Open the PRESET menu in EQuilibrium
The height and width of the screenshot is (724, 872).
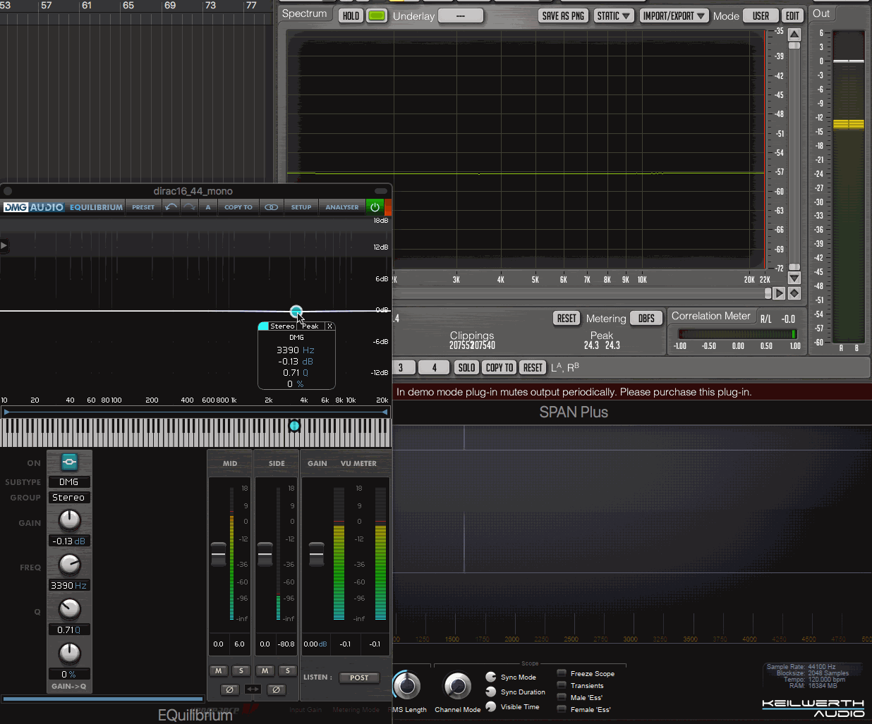[x=143, y=207]
